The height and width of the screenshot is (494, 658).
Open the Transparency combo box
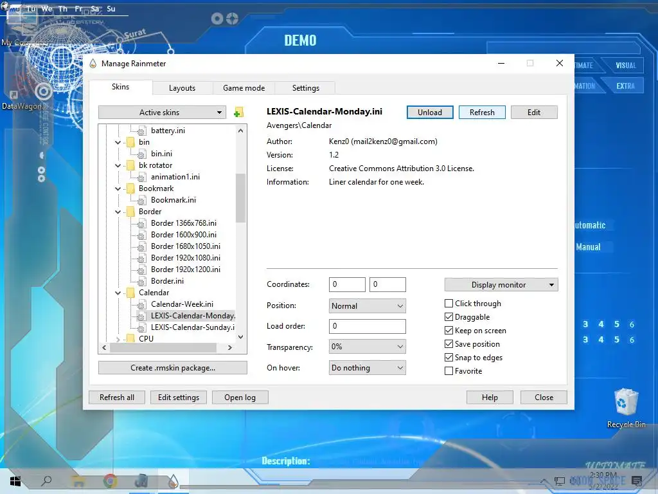pos(367,347)
